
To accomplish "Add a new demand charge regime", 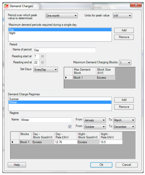I will 124,100.
